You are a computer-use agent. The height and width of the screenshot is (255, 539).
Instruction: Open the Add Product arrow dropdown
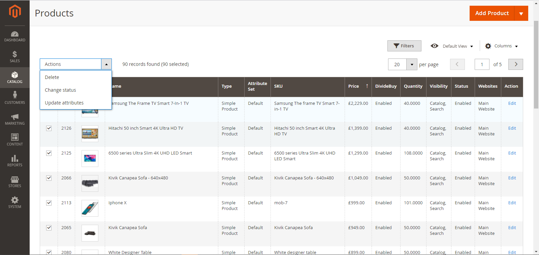coord(521,13)
